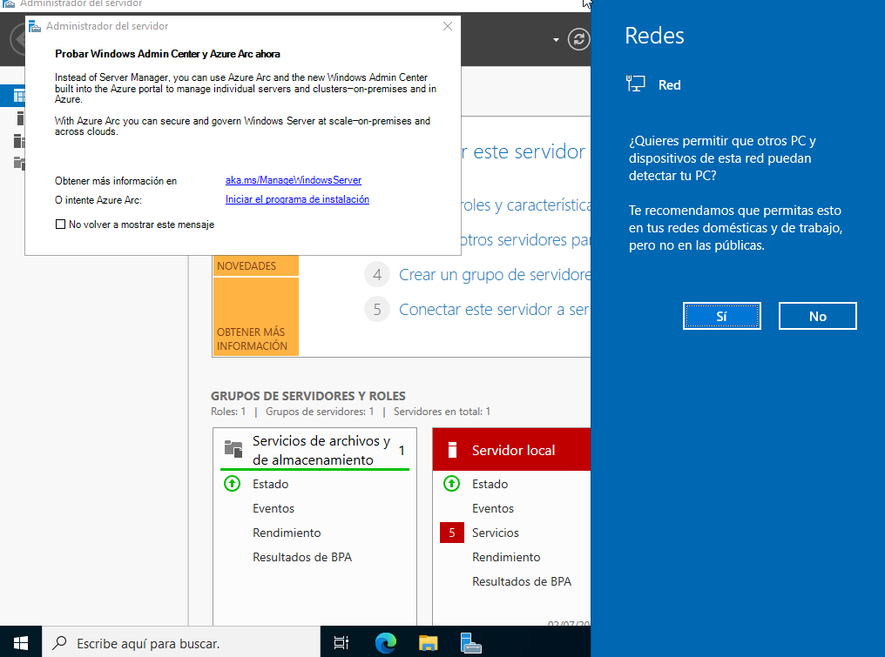
Task: Open the dropdown arrow beside refresh icon
Action: 556,40
